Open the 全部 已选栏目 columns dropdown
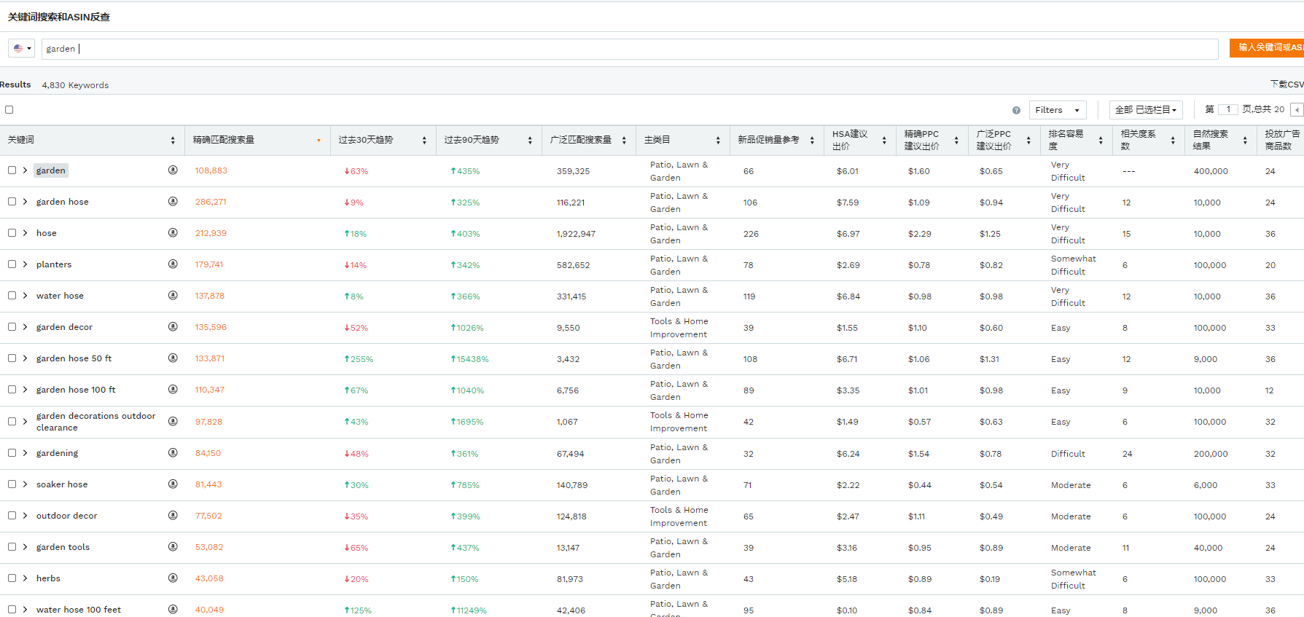 coord(1145,110)
